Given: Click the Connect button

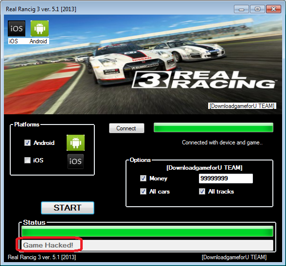Looking at the screenshot, I should [x=126, y=128].
